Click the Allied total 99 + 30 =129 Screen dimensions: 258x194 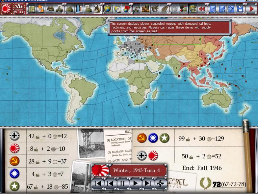tap(201, 139)
